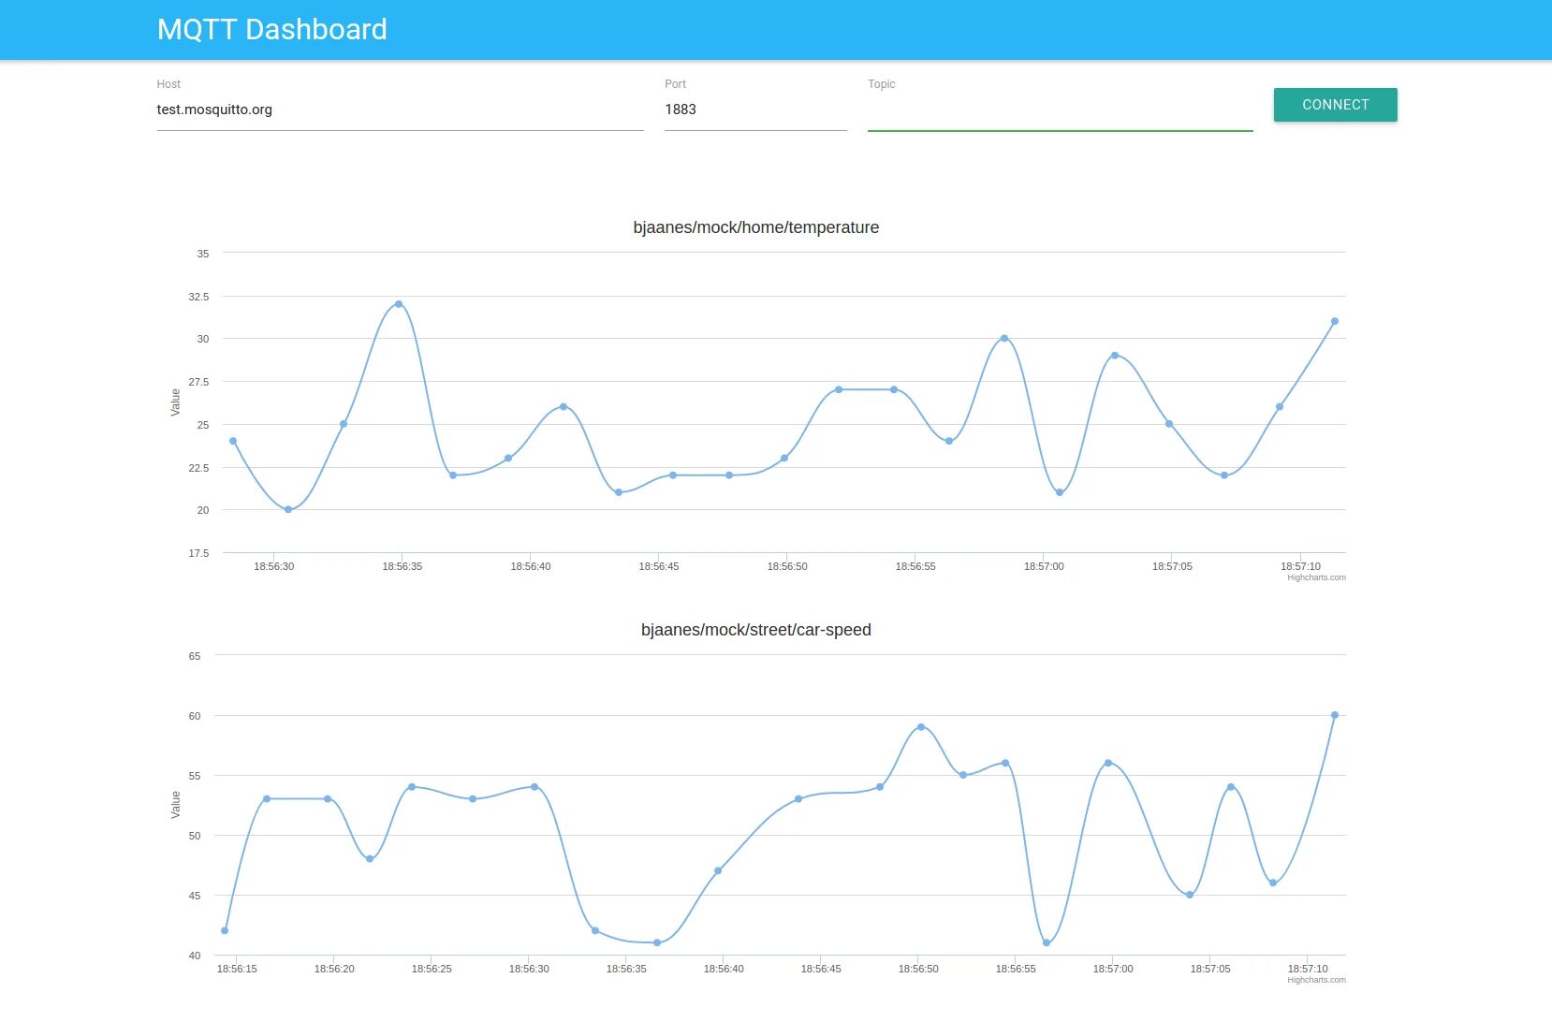Click first car-speed data point at value 42

225,930
